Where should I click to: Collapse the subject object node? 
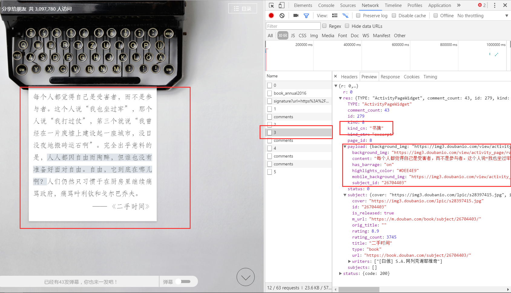(x=345, y=195)
